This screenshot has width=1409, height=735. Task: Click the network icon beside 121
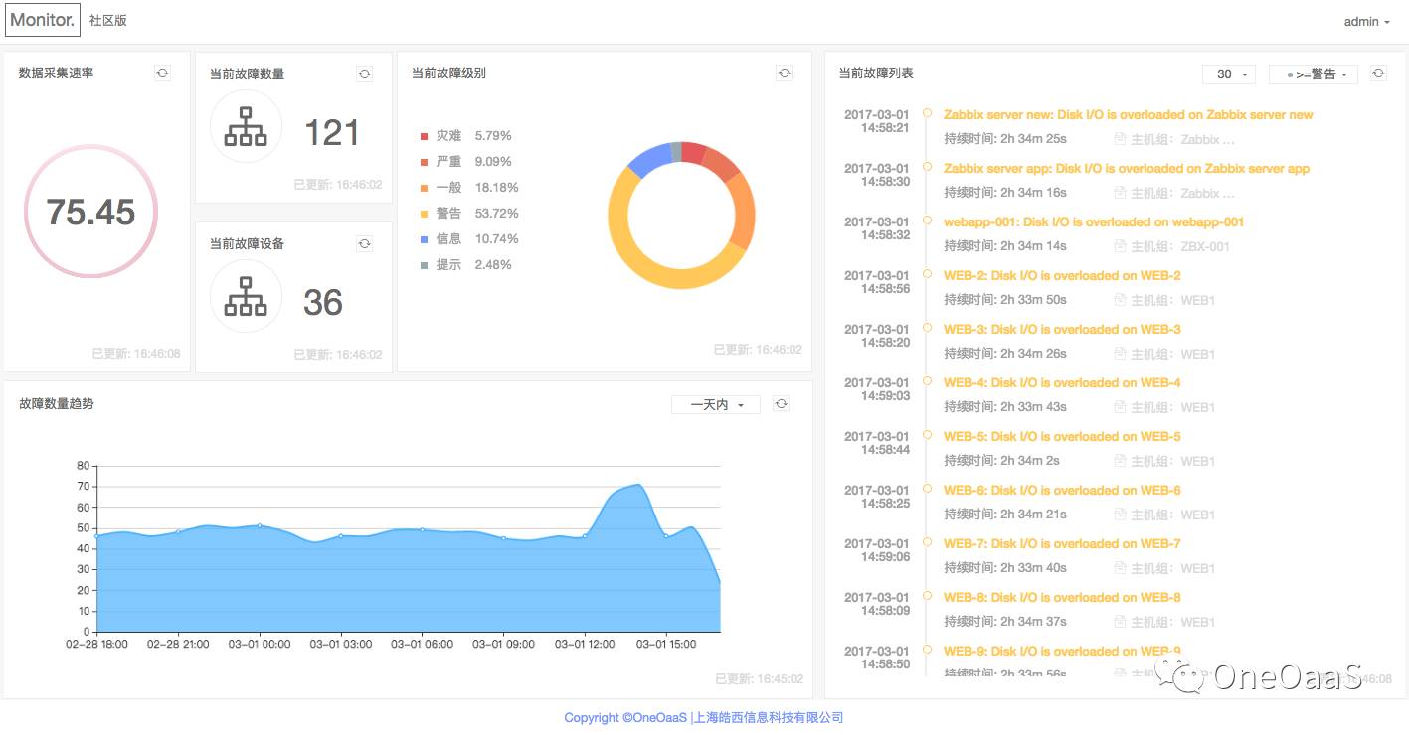(246, 127)
